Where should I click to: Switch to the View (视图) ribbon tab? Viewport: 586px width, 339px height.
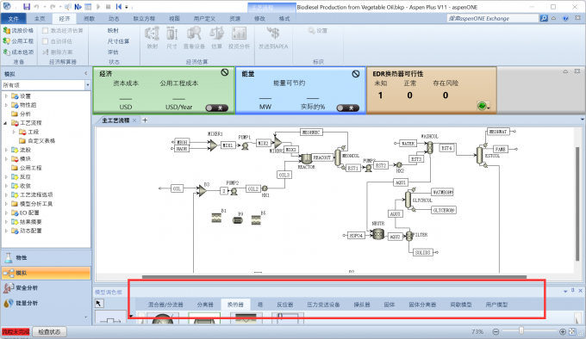(175, 18)
